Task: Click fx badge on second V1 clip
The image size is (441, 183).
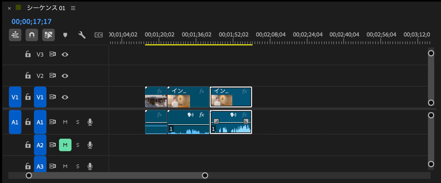Action: (x=202, y=91)
